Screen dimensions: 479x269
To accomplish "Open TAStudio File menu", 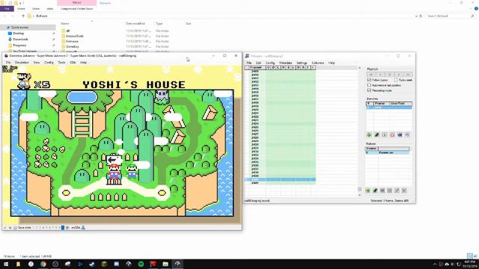I will click(x=249, y=63).
